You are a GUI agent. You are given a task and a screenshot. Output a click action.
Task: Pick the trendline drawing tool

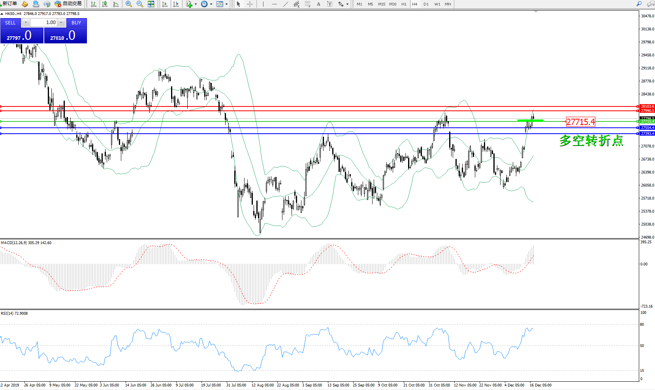[x=286, y=4]
